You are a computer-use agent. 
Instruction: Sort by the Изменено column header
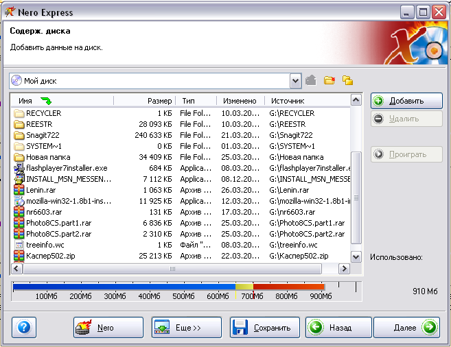pyautogui.click(x=240, y=101)
